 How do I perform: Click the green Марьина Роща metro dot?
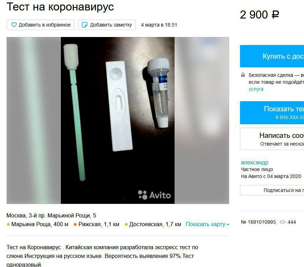point(8,224)
